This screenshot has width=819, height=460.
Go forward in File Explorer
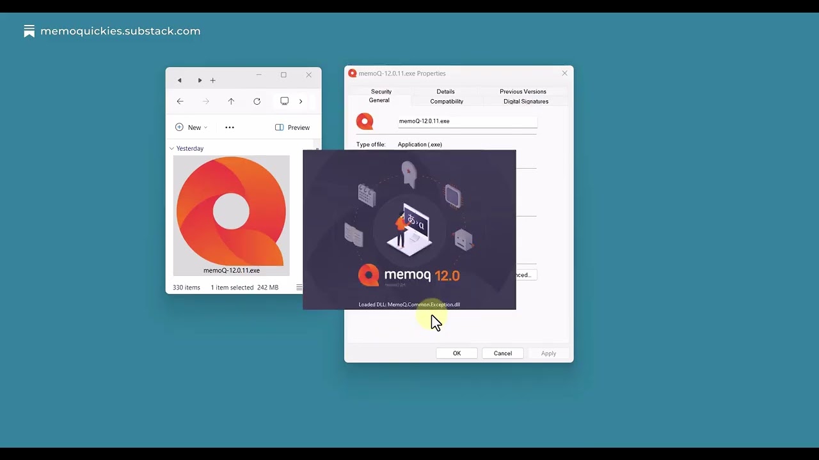pyautogui.click(x=206, y=101)
